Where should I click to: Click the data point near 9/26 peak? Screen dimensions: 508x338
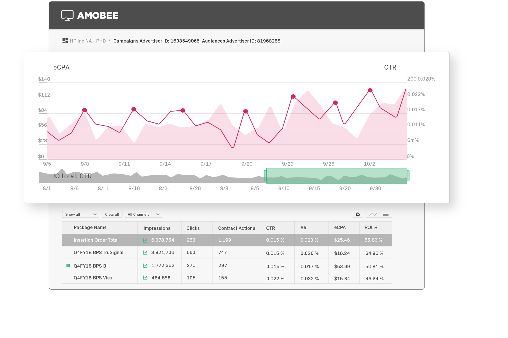coord(335,103)
